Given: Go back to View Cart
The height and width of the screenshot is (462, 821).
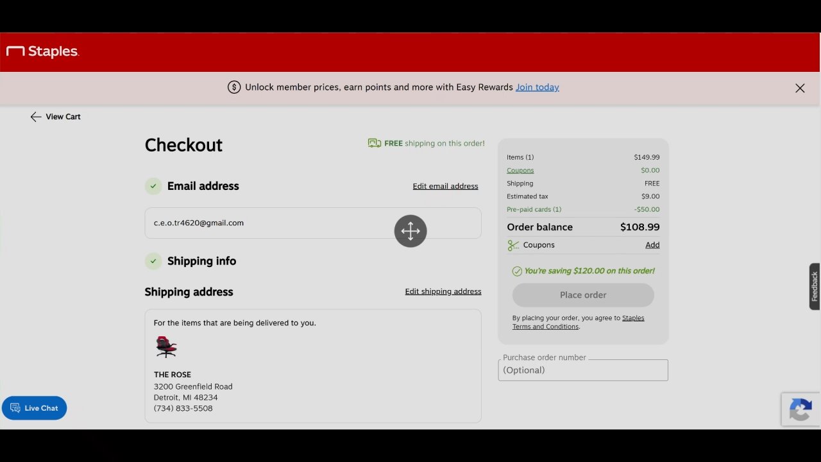Looking at the screenshot, I should click(55, 117).
